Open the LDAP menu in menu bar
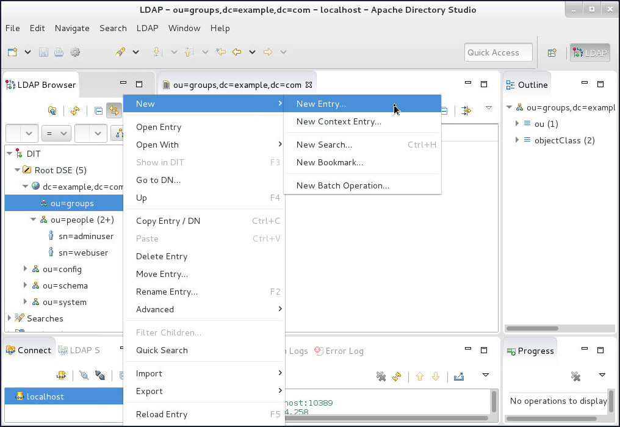The width and height of the screenshot is (620, 427). tap(147, 28)
